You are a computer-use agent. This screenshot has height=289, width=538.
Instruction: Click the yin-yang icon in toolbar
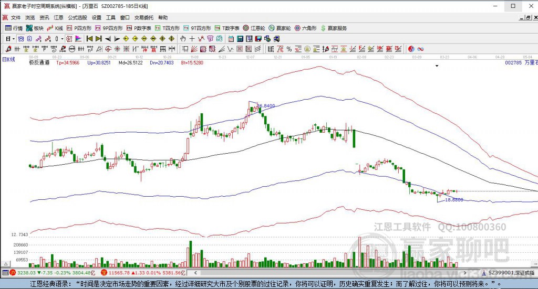411,49
